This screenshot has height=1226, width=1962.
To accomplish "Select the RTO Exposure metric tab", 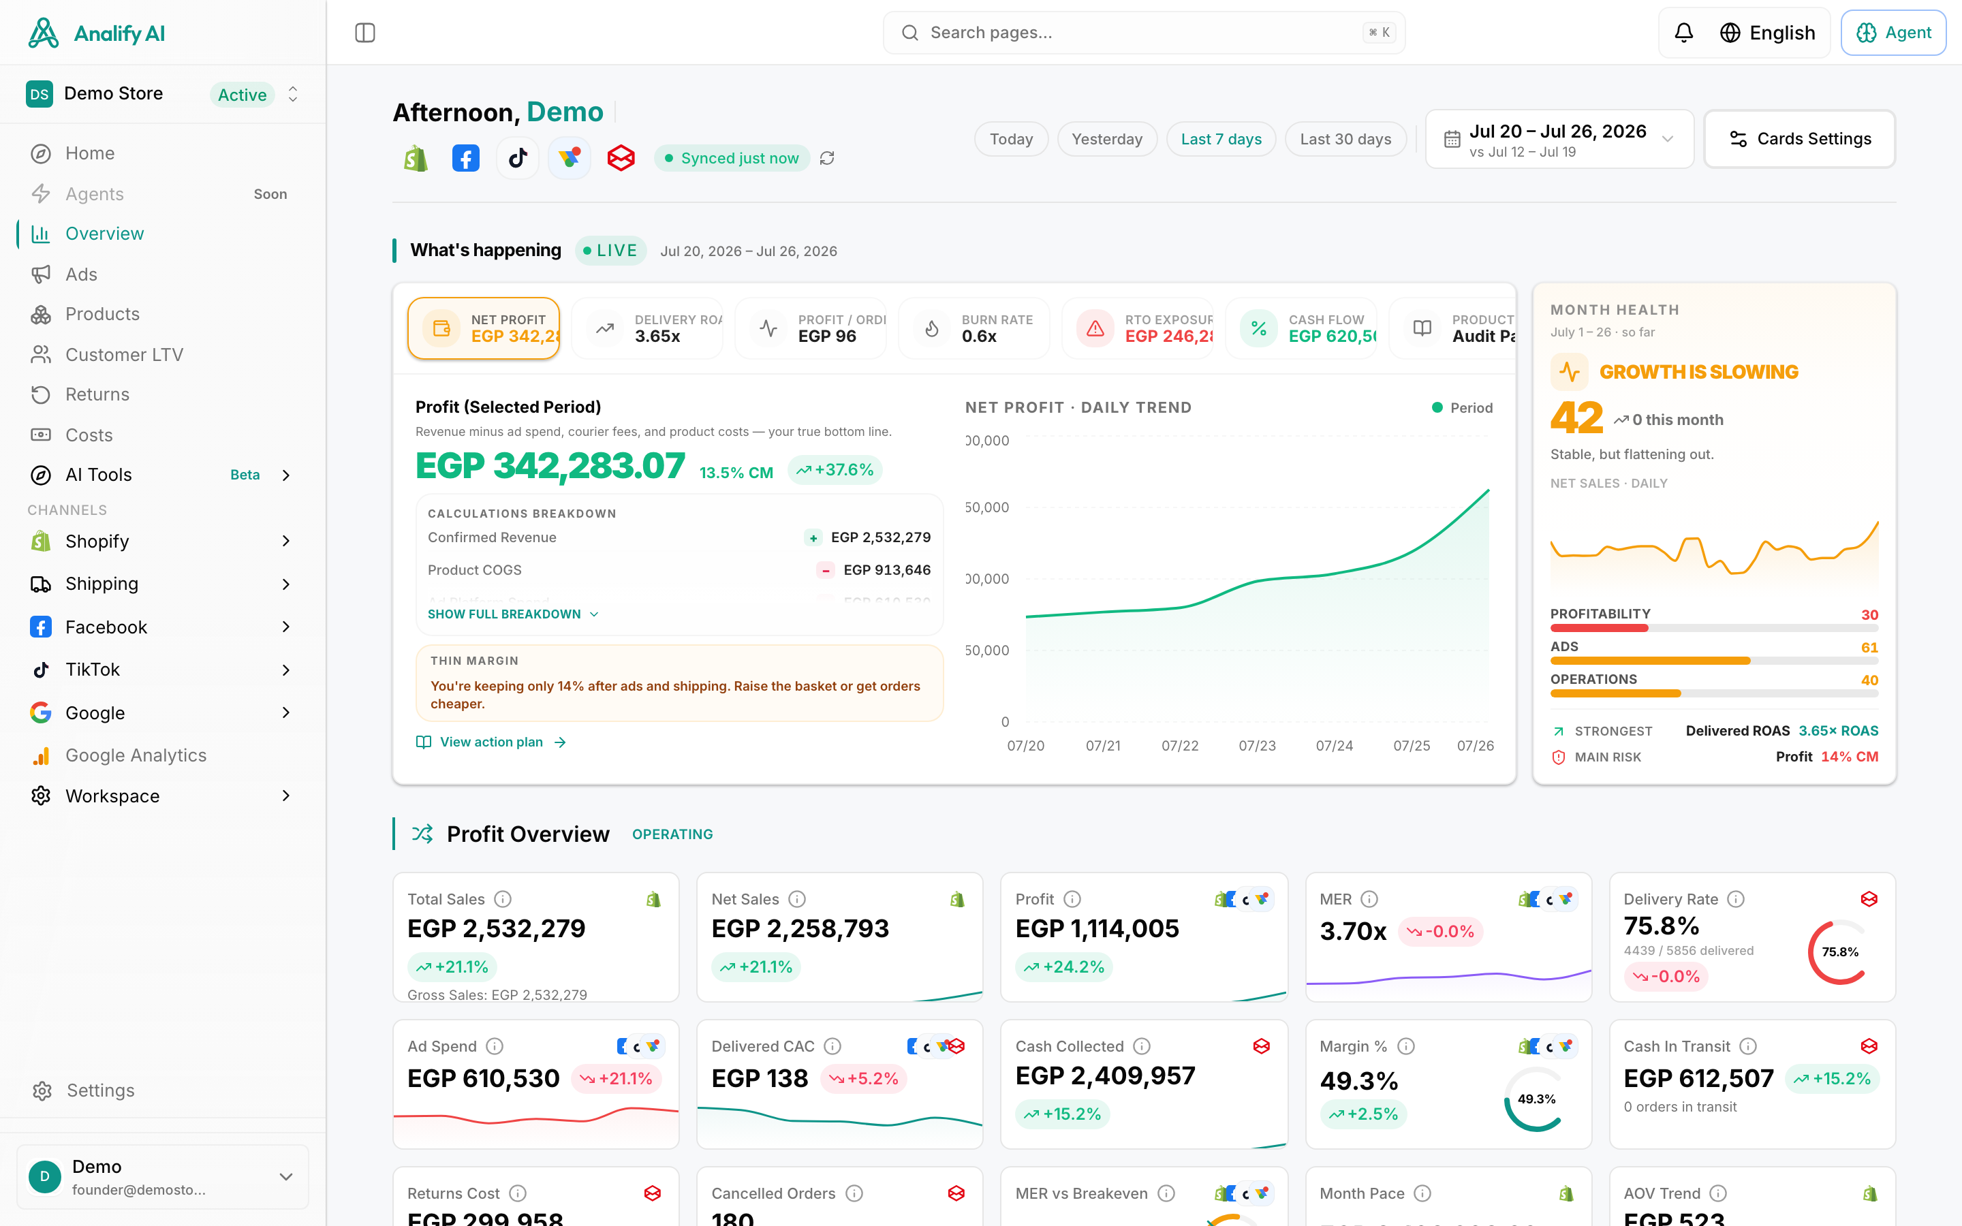I will pyautogui.click(x=1138, y=328).
